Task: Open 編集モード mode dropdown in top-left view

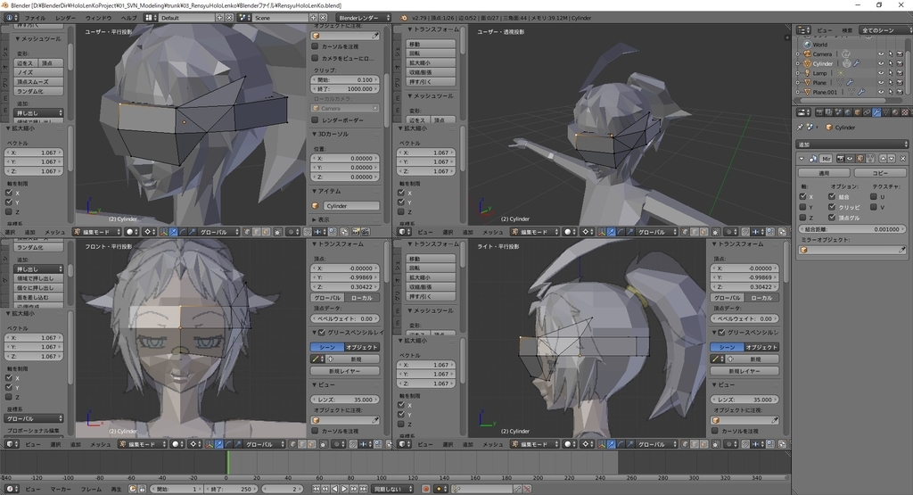Action: coord(96,232)
